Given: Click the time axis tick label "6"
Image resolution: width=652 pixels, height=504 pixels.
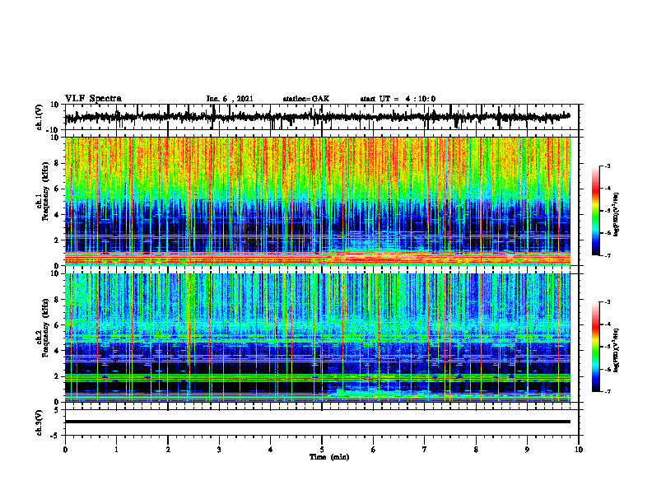Looking at the screenshot, I should click(x=374, y=450).
